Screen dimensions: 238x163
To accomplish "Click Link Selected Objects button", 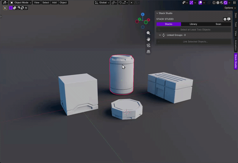I will (x=194, y=41).
